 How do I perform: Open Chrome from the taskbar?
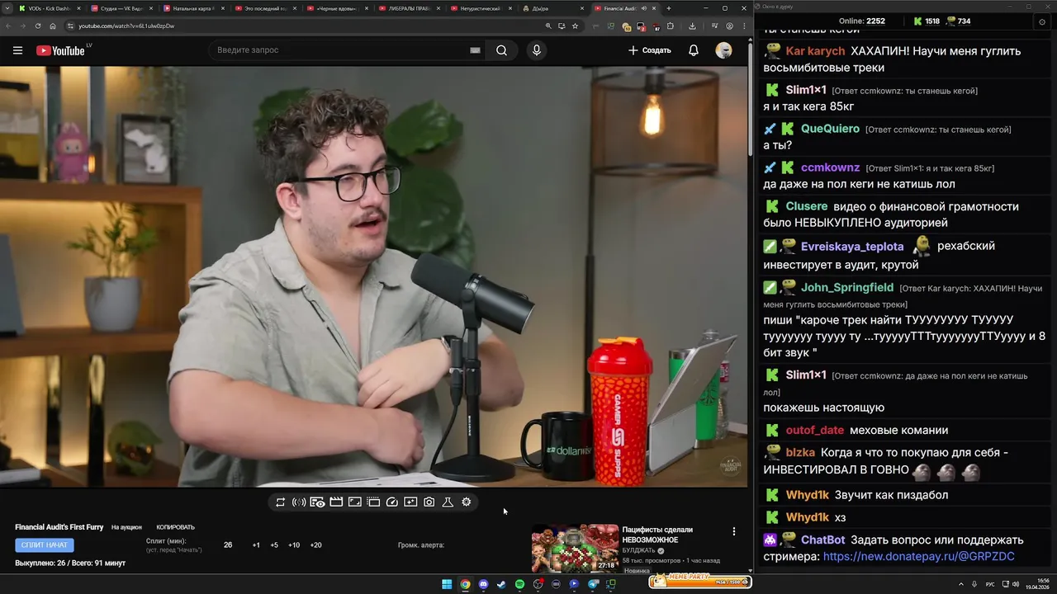point(465,584)
